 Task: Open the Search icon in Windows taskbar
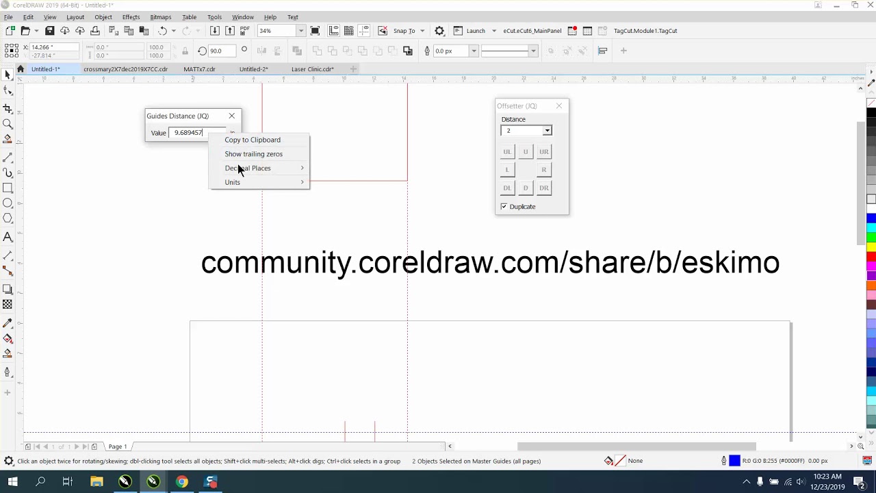40,481
